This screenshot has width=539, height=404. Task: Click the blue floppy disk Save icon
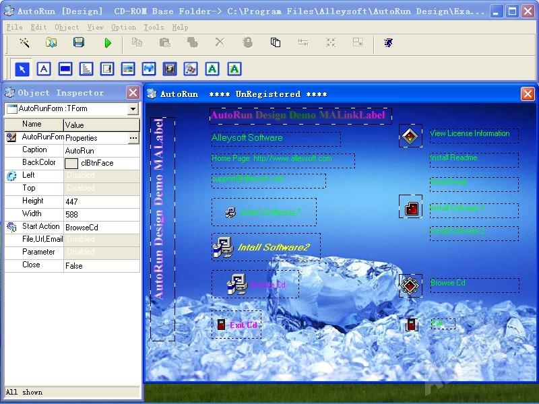(x=79, y=43)
